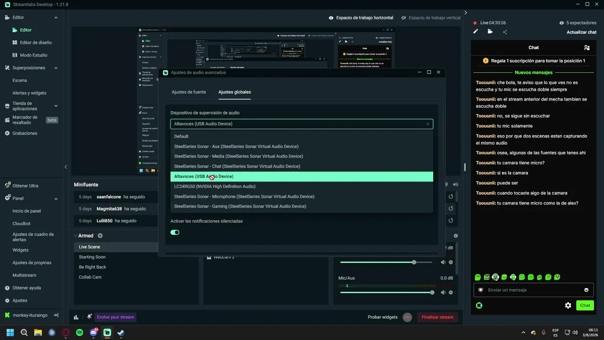
Task: Open Modo Estudio in the sidebar
Action: coord(33,55)
